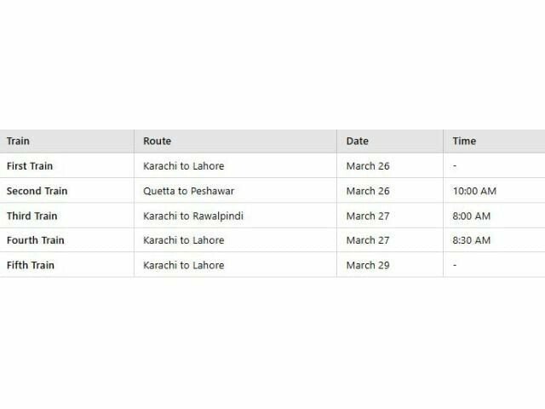Click the First Train's Karachi to Lahore route

184,166
